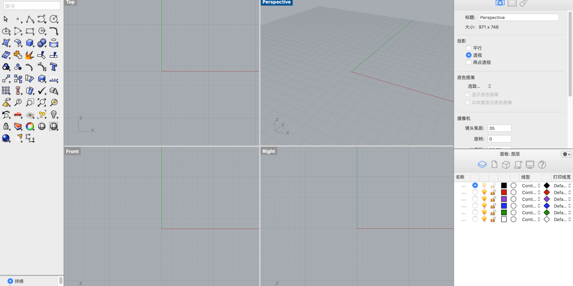Select the 两点透视 projection option

(468, 62)
